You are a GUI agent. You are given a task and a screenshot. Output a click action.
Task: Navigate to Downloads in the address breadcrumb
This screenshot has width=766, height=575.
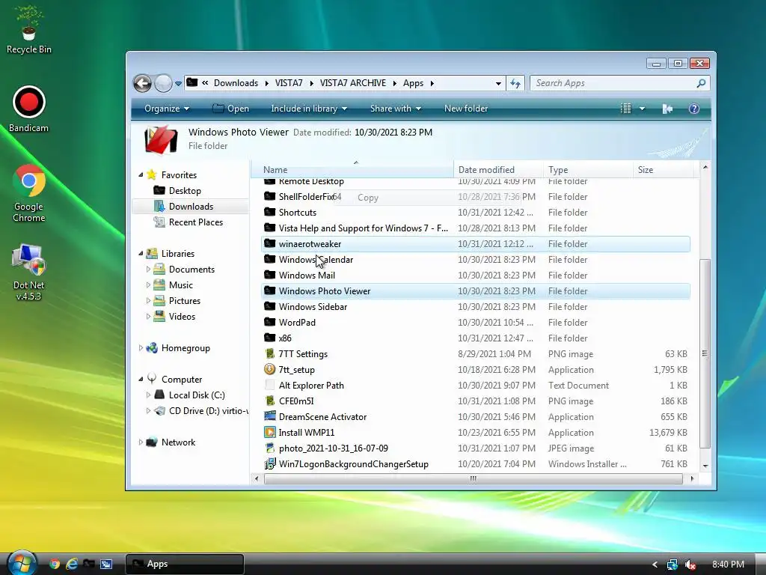click(236, 83)
